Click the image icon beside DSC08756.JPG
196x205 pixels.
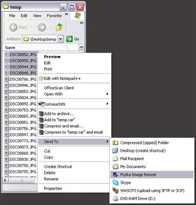[7, 129]
